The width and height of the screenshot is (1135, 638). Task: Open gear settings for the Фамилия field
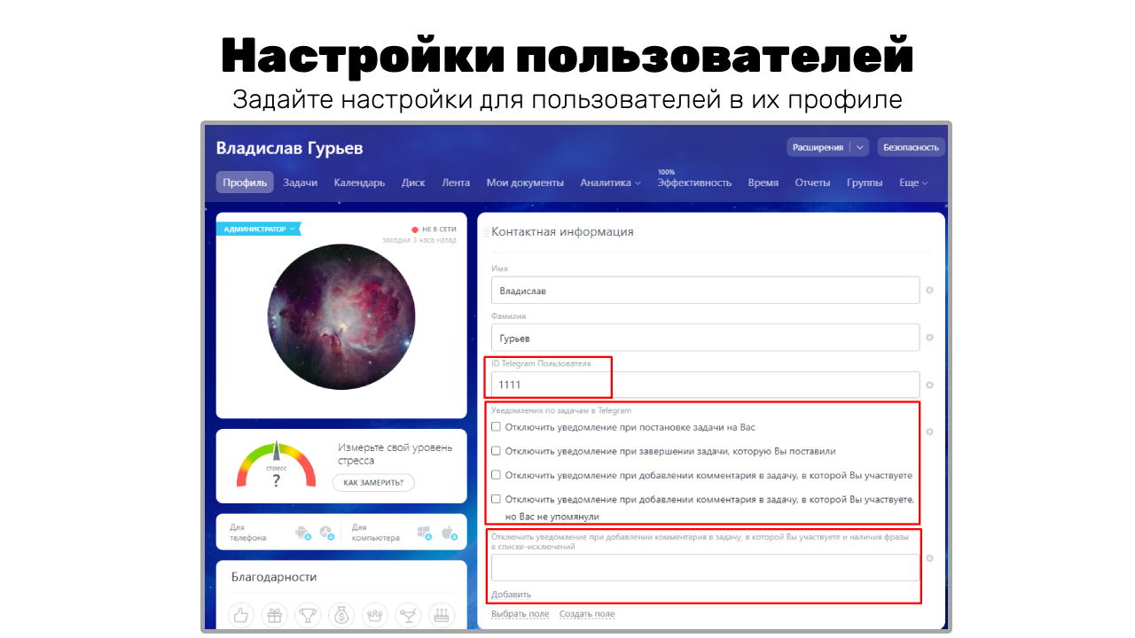pos(930,338)
